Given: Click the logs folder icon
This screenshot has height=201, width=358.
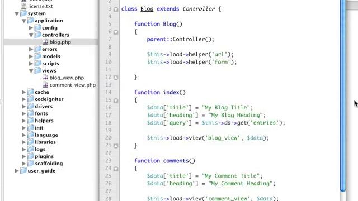Looking at the screenshot, I should click(31, 149).
